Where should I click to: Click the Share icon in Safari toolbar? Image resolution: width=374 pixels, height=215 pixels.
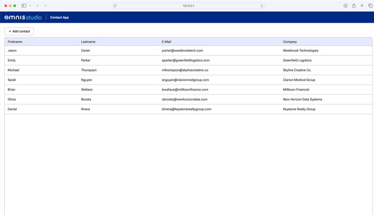354,6
